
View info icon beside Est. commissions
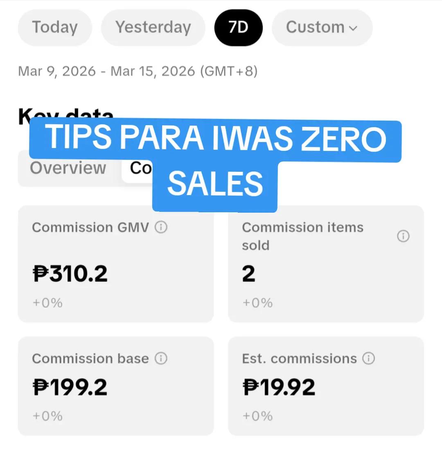[x=369, y=358]
